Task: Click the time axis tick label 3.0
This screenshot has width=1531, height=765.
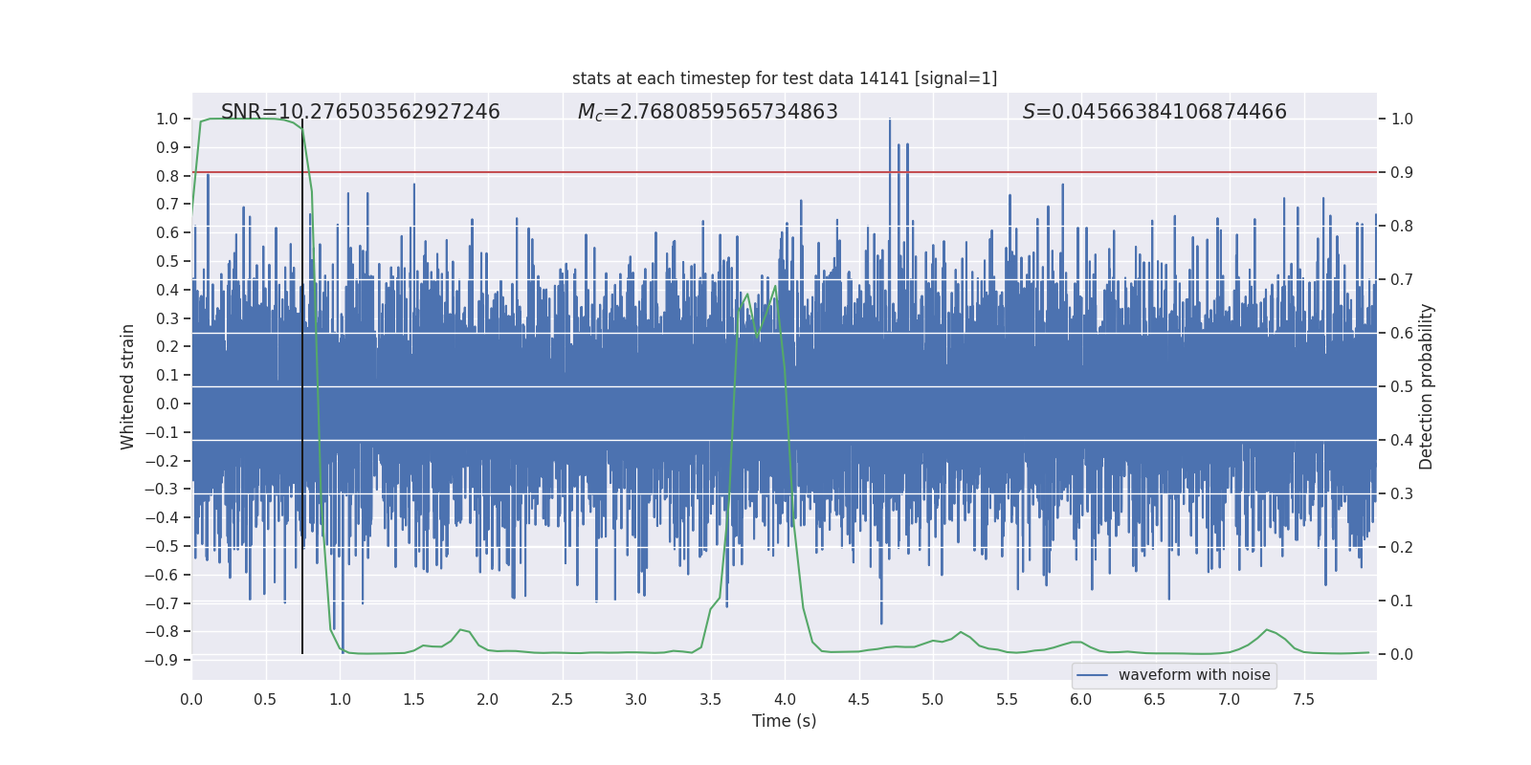Action: [x=636, y=699]
